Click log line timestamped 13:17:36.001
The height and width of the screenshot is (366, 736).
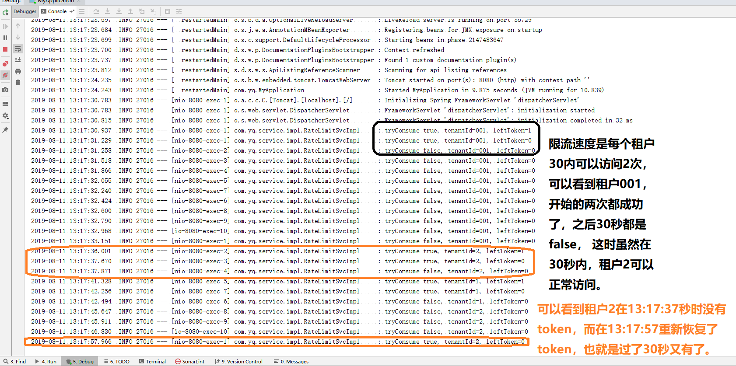click(x=278, y=251)
